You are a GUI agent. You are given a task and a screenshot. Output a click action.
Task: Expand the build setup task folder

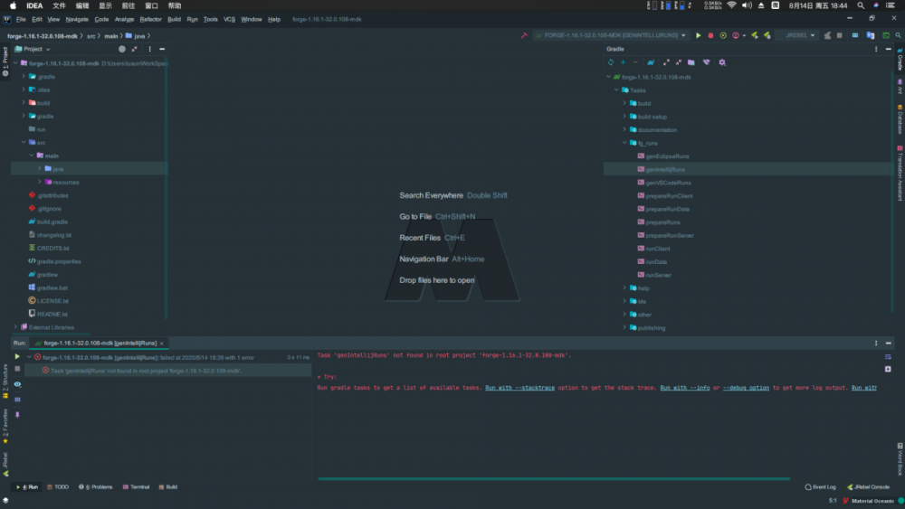point(624,117)
